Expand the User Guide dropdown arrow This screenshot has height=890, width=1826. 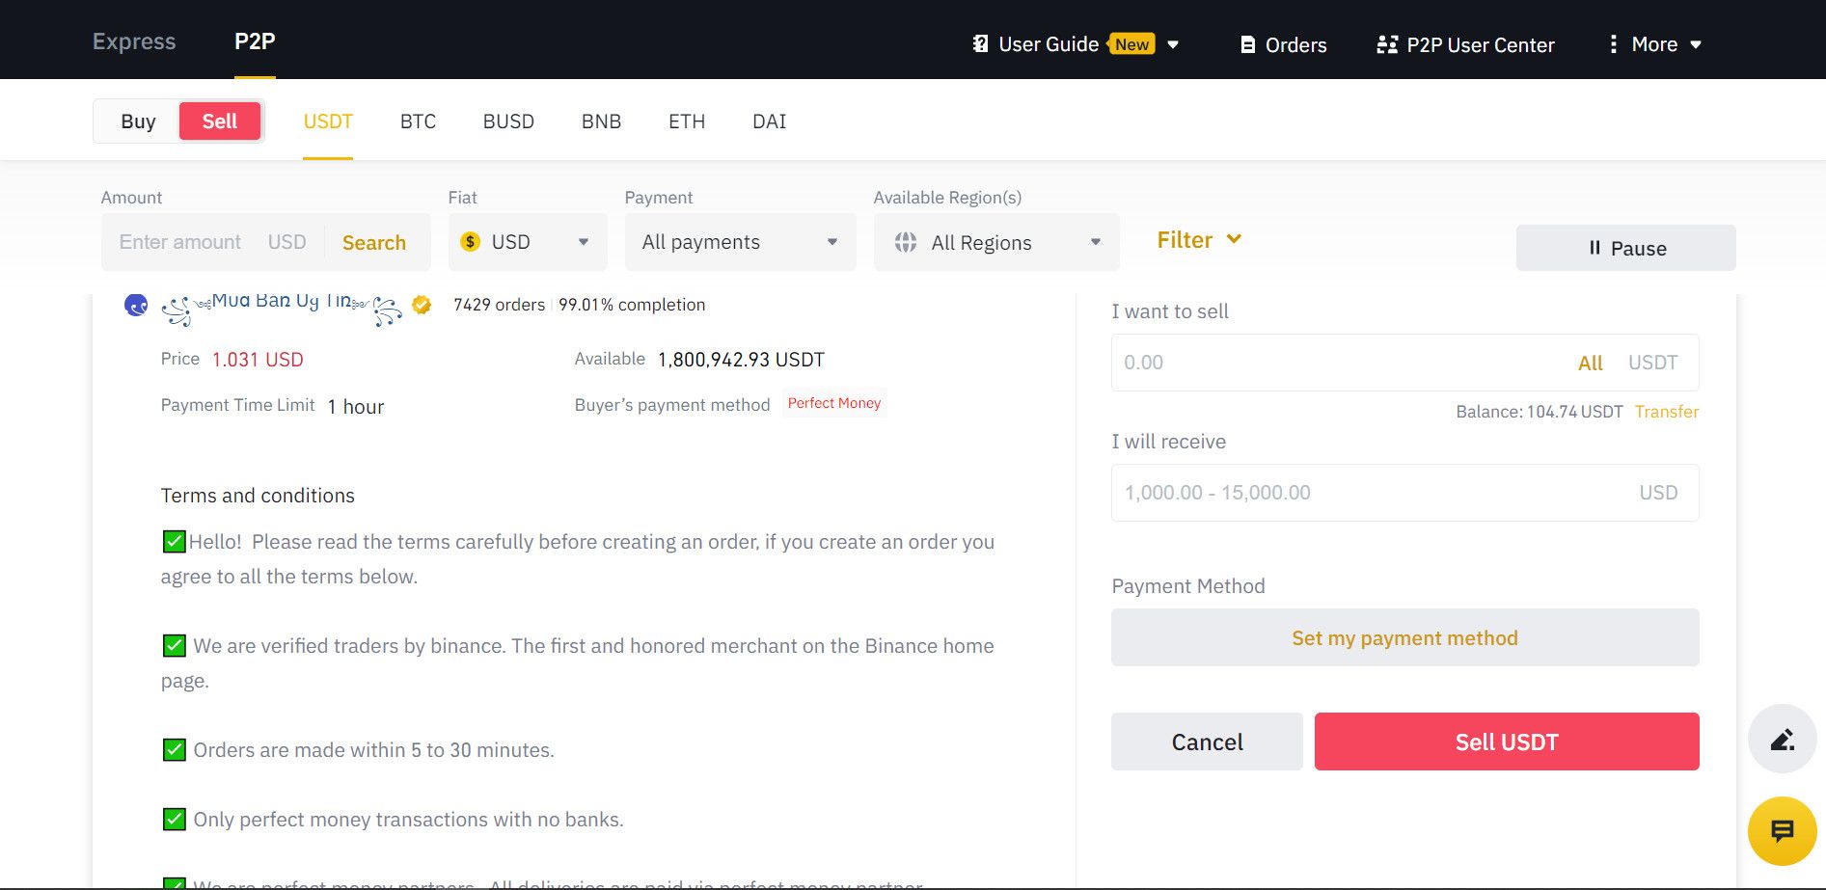1173,45
